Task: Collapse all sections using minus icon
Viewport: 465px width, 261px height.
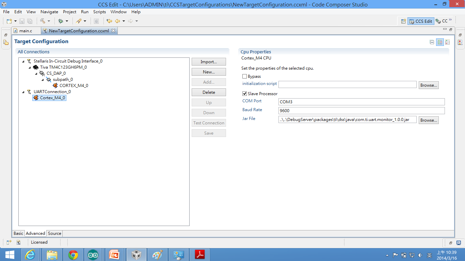Action: pyautogui.click(x=432, y=42)
